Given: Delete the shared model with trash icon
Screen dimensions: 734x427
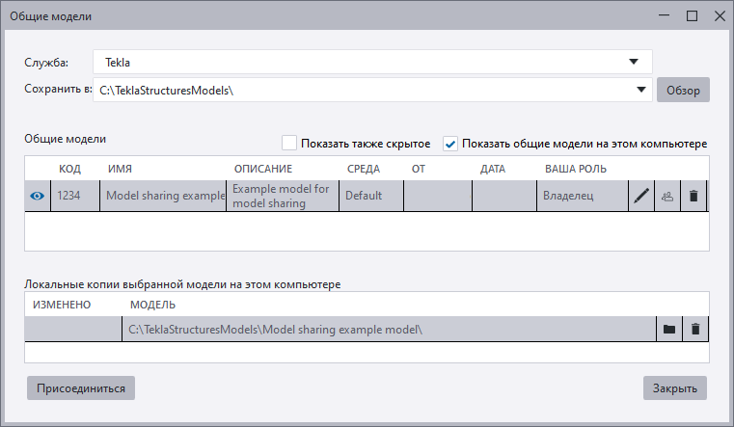Looking at the screenshot, I should (693, 196).
